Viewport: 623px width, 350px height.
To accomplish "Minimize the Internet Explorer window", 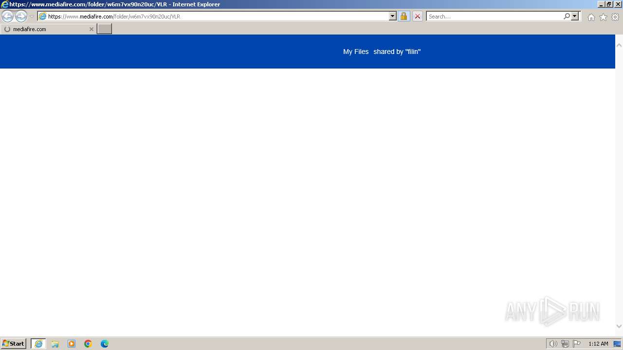I will tap(601, 4).
